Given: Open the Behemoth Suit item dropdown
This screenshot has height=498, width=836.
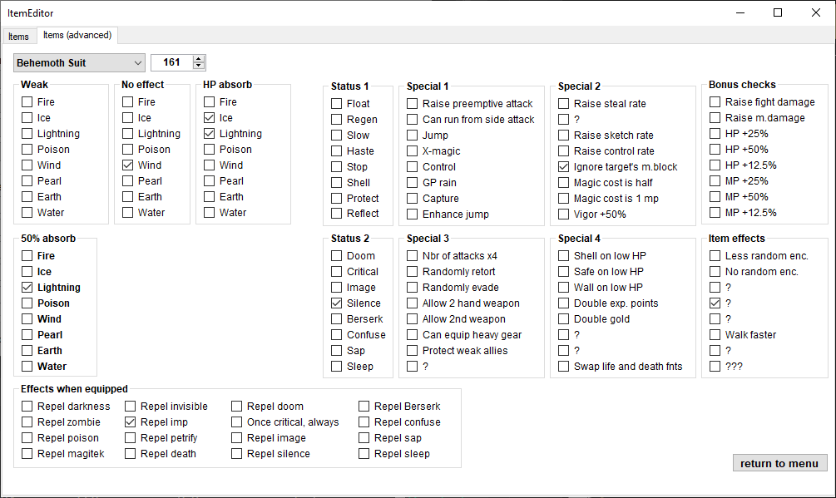Looking at the screenshot, I should tap(80, 63).
